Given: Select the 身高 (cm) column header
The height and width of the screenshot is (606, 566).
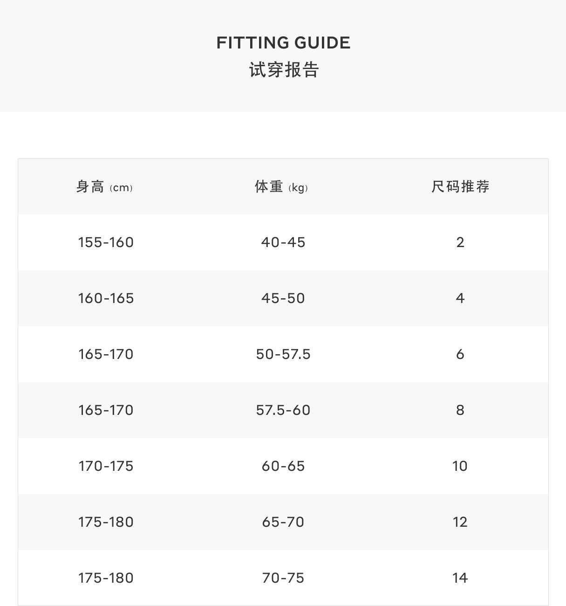Looking at the screenshot, I should coord(105,187).
